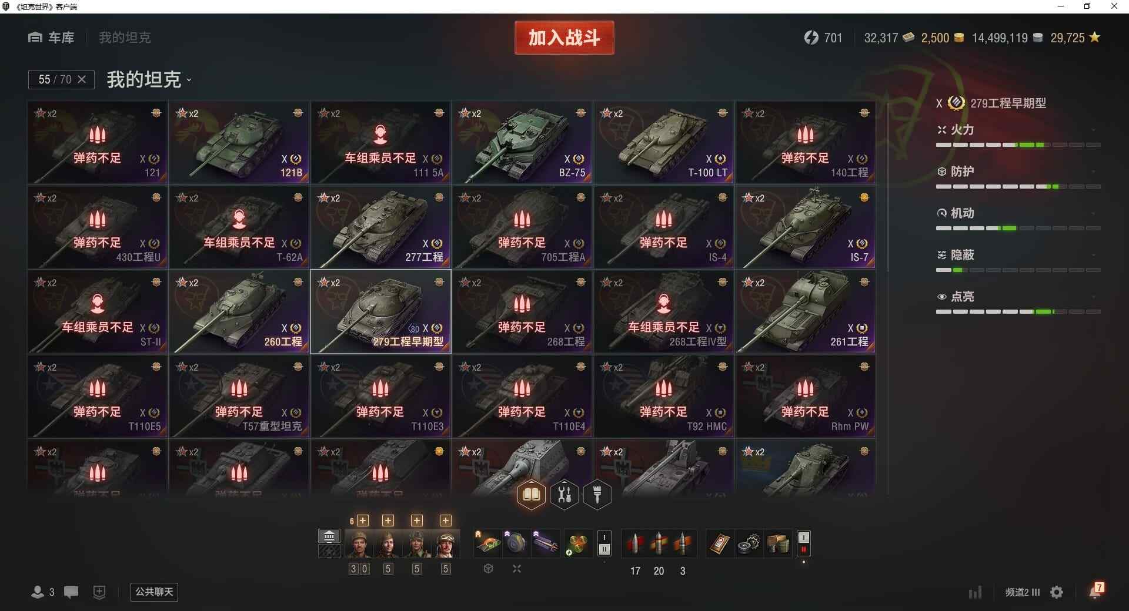This screenshot has height=611, width=1129.
Task: Open the settings gear icon
Action: point(1057,592)
